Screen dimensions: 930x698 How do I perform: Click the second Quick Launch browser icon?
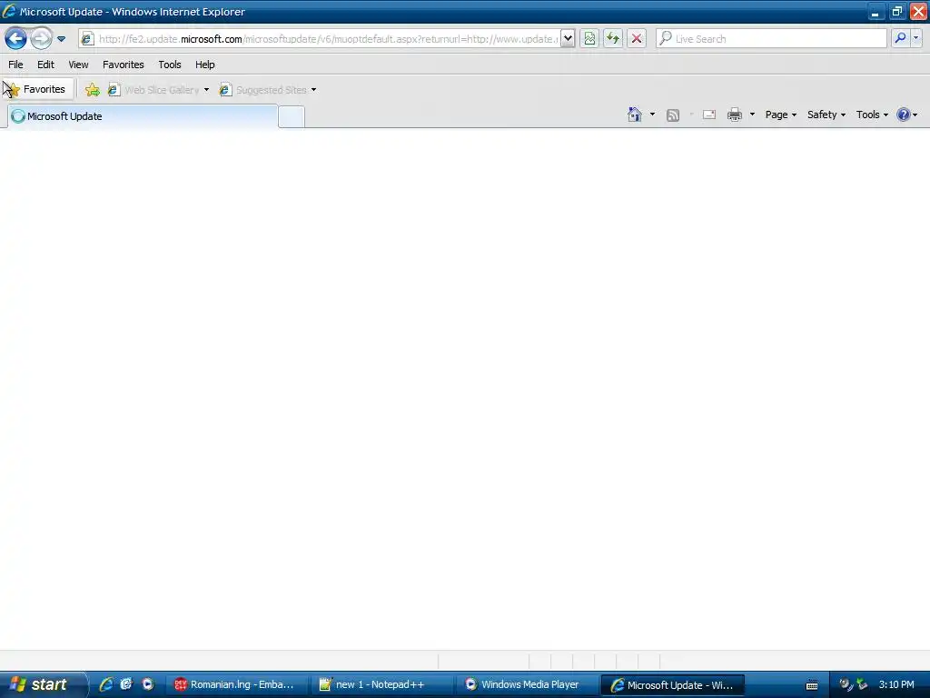click(x=126, y=684)
